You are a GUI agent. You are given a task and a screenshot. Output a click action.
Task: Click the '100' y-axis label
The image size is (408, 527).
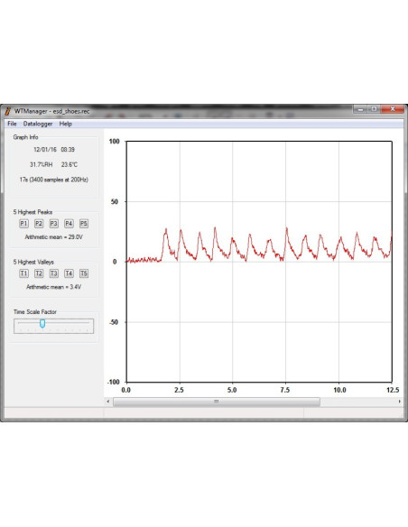115,141
